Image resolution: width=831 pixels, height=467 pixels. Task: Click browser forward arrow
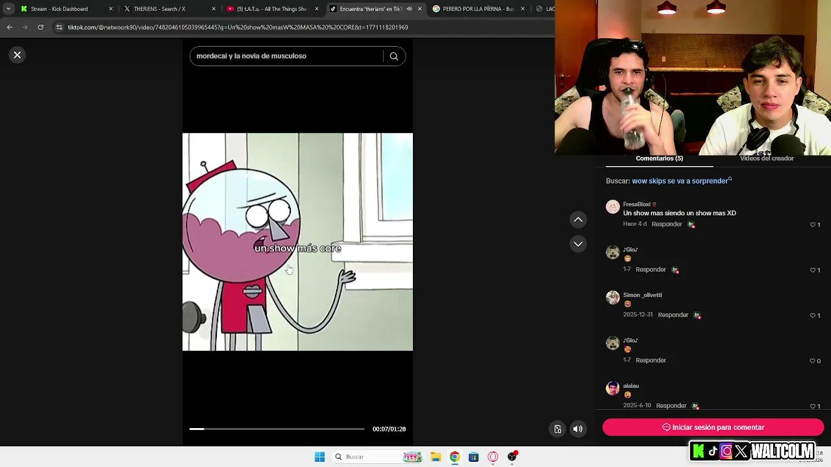click(25, 27)
